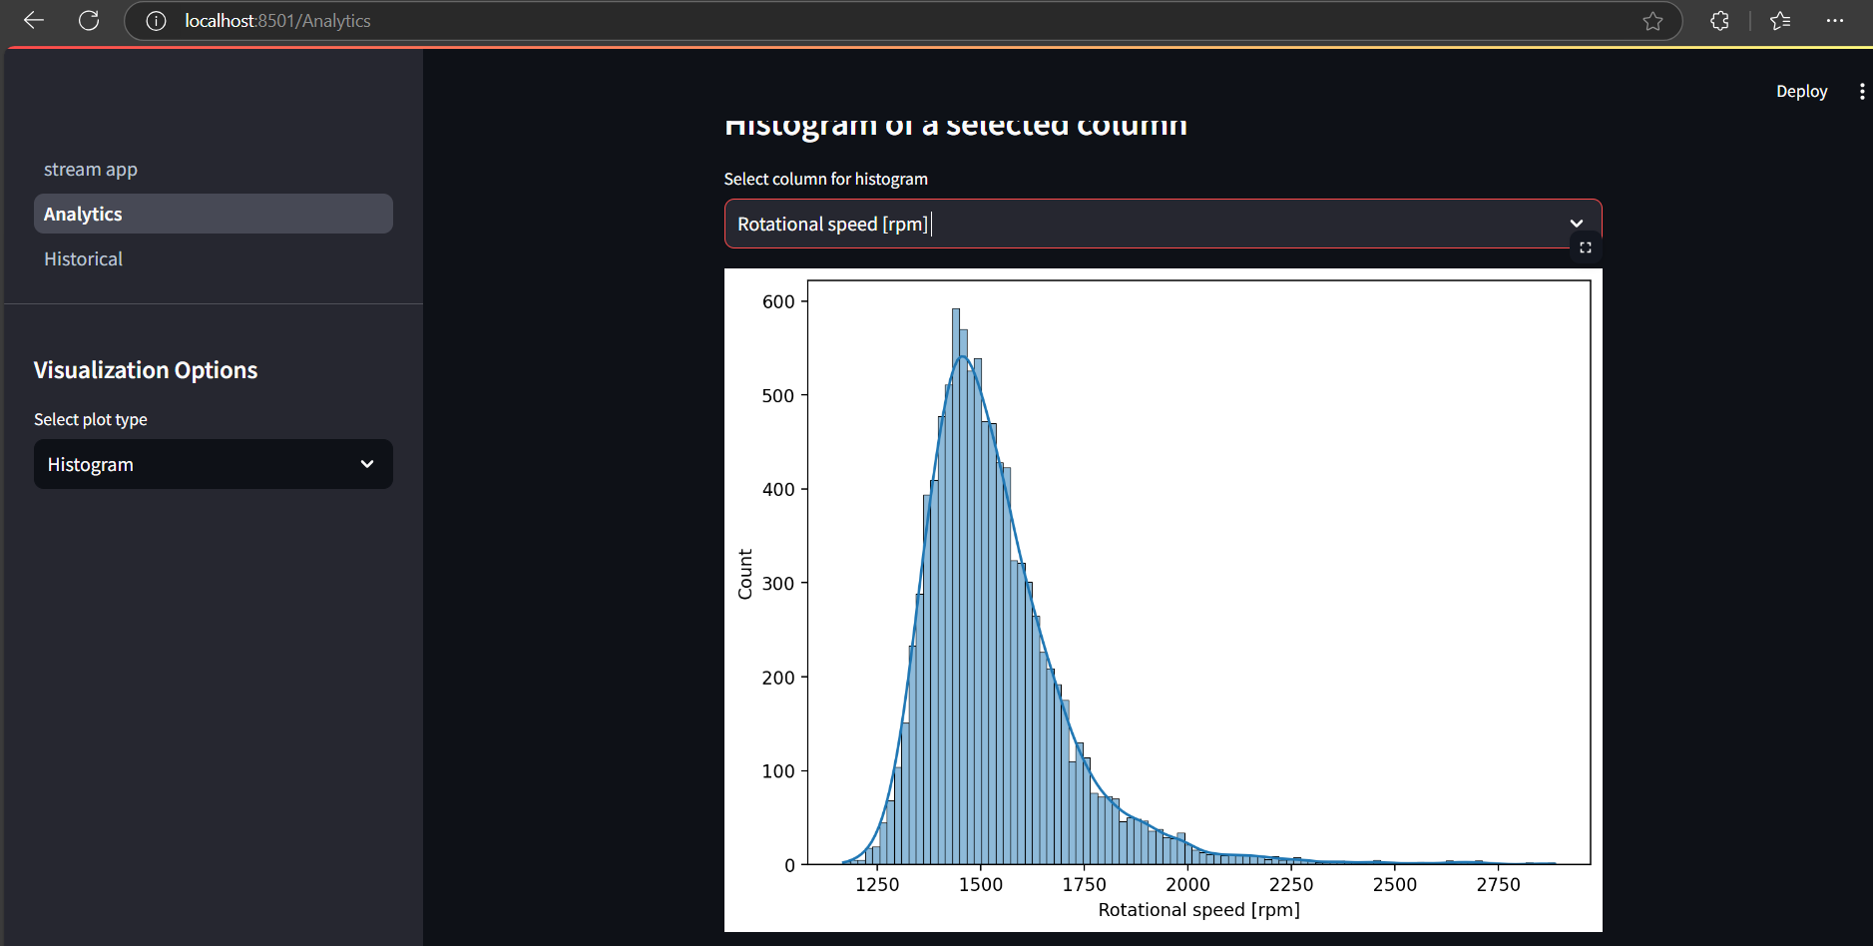Click the 200 y-axis tick label
Image resolution: width=1873 pixels, height=946 pixels.
(778, 678)
